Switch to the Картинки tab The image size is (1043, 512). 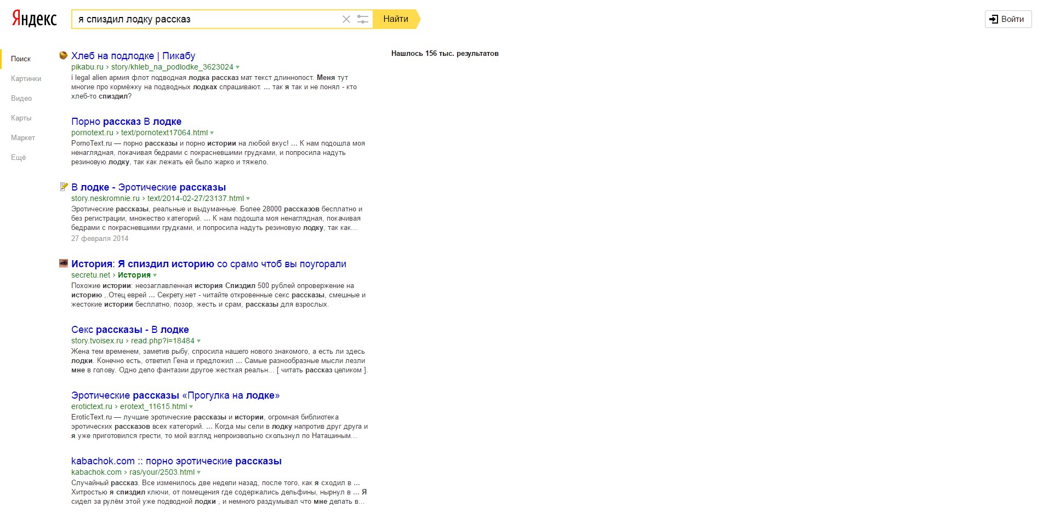click(x=26, y=78)
